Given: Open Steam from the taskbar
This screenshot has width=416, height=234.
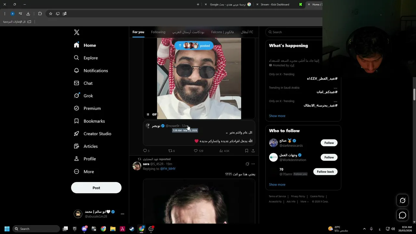Looking at the screenshot, I should 132,229.
